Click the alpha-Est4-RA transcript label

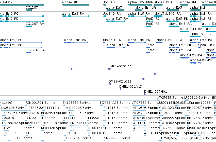(x=191, y=29)
